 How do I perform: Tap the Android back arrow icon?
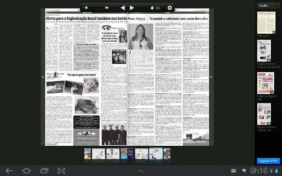tap(9, 171)
